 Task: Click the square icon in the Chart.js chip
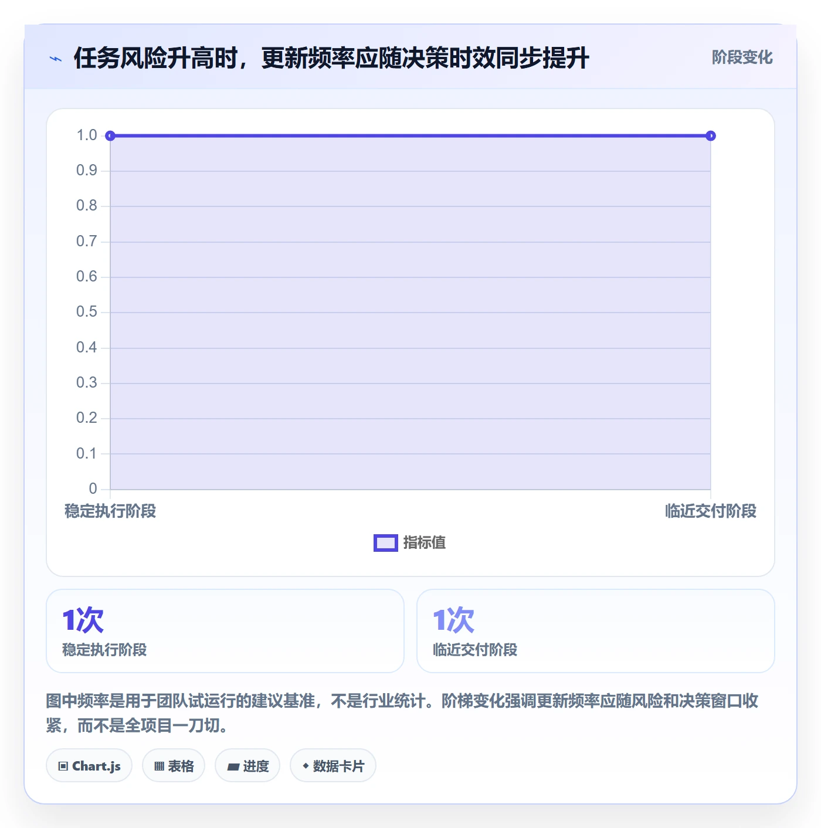tap(63, 766)
